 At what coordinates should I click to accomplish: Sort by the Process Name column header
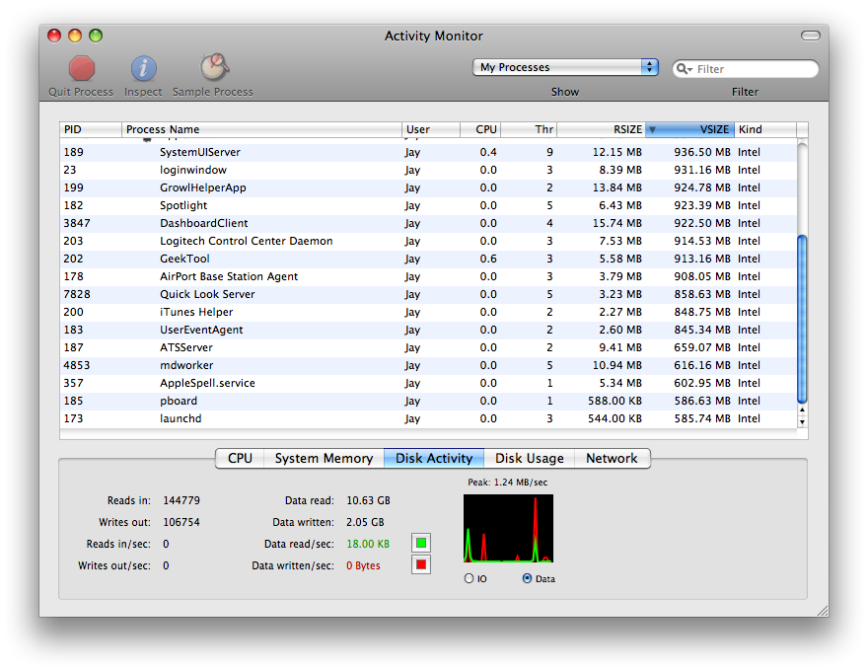[x=261, y=129]
